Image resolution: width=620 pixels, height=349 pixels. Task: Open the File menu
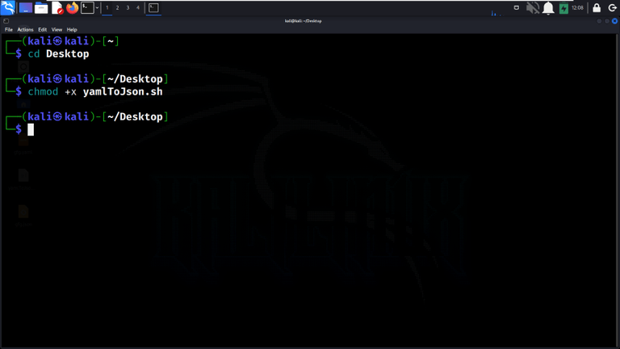(9, 30)
